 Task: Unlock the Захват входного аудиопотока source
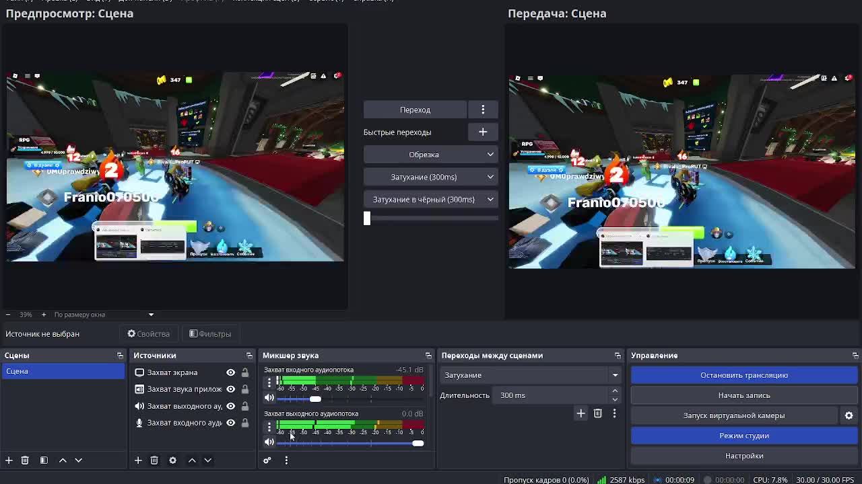[245, 423]
